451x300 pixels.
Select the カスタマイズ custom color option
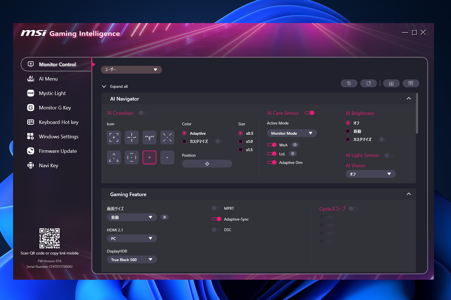click(184, 141)
